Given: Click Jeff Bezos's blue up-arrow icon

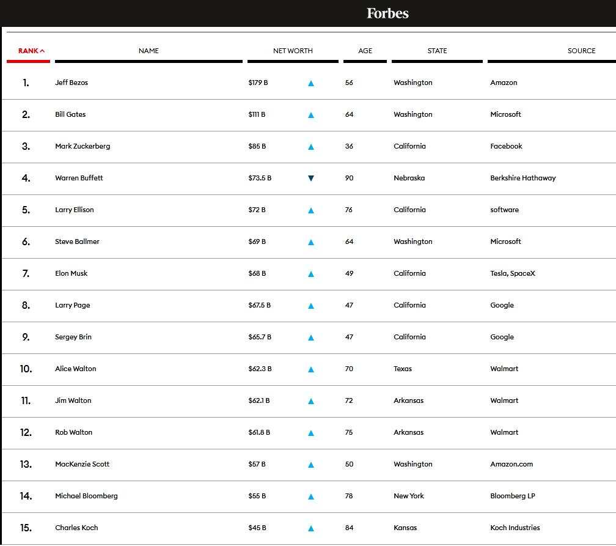Looking at the screenshot, I should tap(311, 83).
